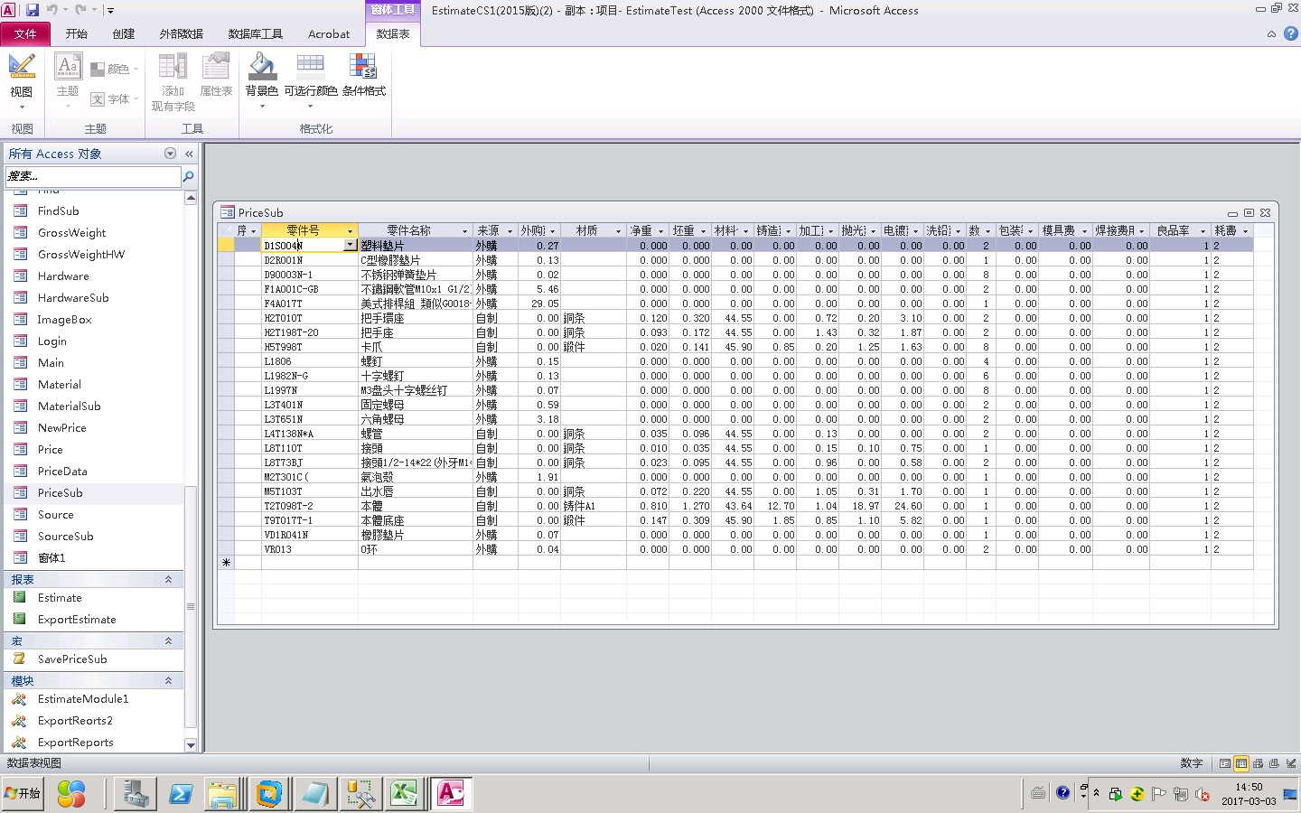Collapse the navigation pane with shutter button
Viewport: 1301px width, 813px height.
click(x=189, y=154)
